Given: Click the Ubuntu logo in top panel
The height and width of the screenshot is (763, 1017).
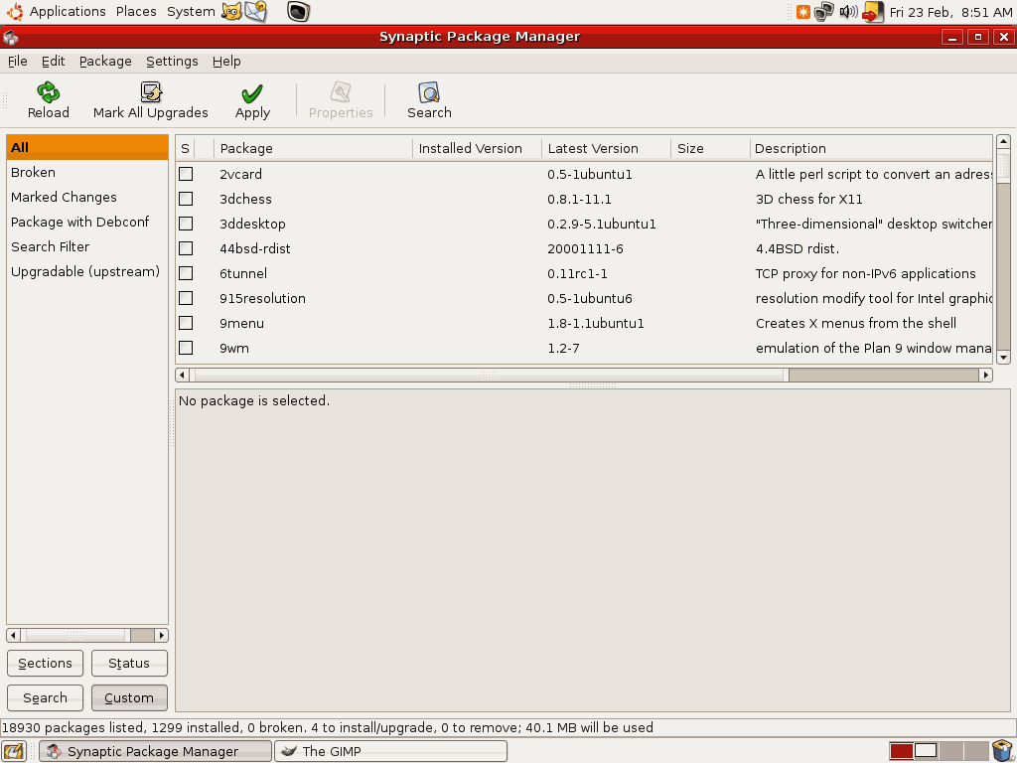Looking at the screenshot, I should click(15, 11).
